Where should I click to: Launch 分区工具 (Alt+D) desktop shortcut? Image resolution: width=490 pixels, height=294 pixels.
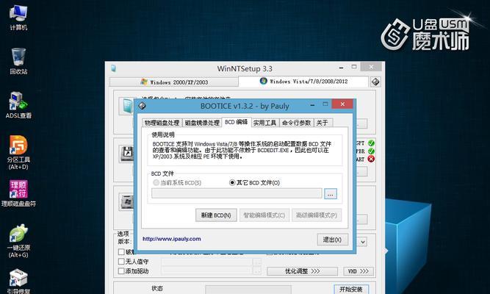tap(18, 153)
